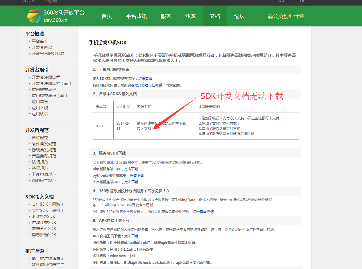The width and height of the screenshot is (362, 269).
Task: Open 支付SDK（网游）sidebar link
Action: (48, 204)
